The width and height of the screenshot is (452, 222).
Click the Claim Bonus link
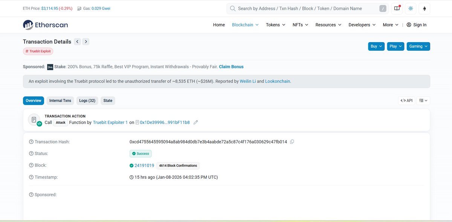point(231,67)
